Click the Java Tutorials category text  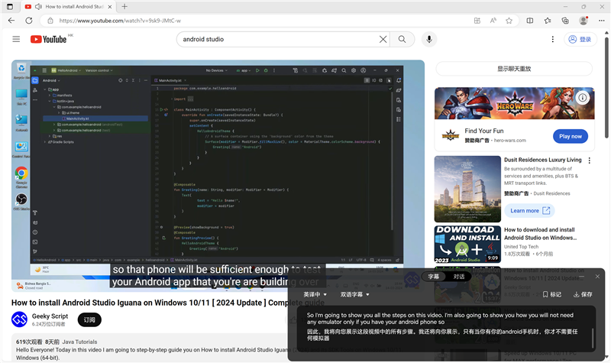(x=79, y=342)
